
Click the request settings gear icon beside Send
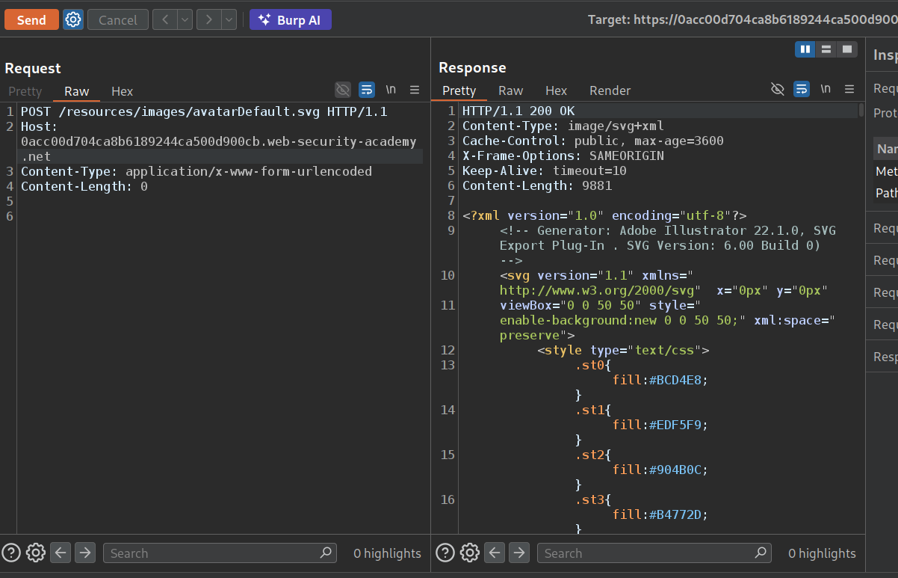[x=72, y=20]
